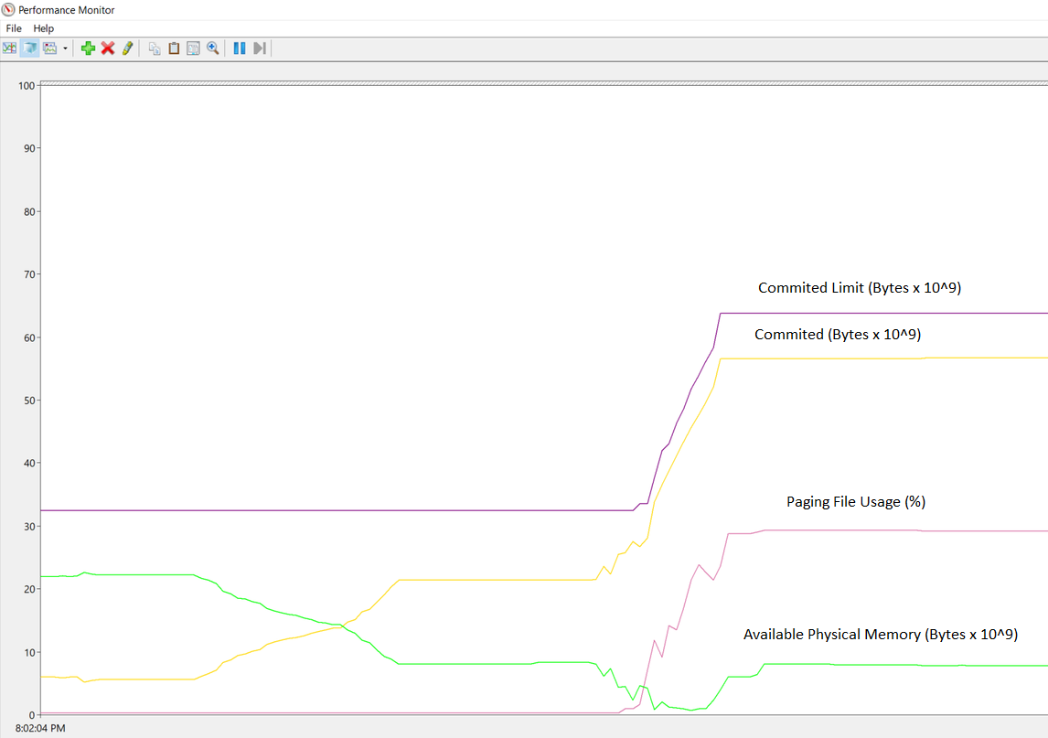Click the Change Graph Type icon

point(50,48)
